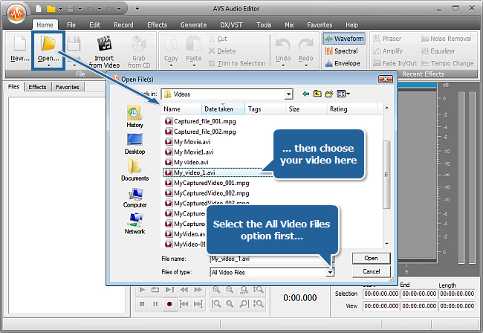Expand the Open button dropdown arrow
The width and height of the screenshot is (483, 333).
coord(48,65)
